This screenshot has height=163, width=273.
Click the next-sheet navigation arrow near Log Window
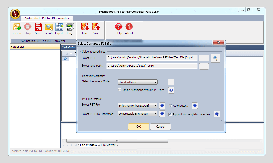72,145
